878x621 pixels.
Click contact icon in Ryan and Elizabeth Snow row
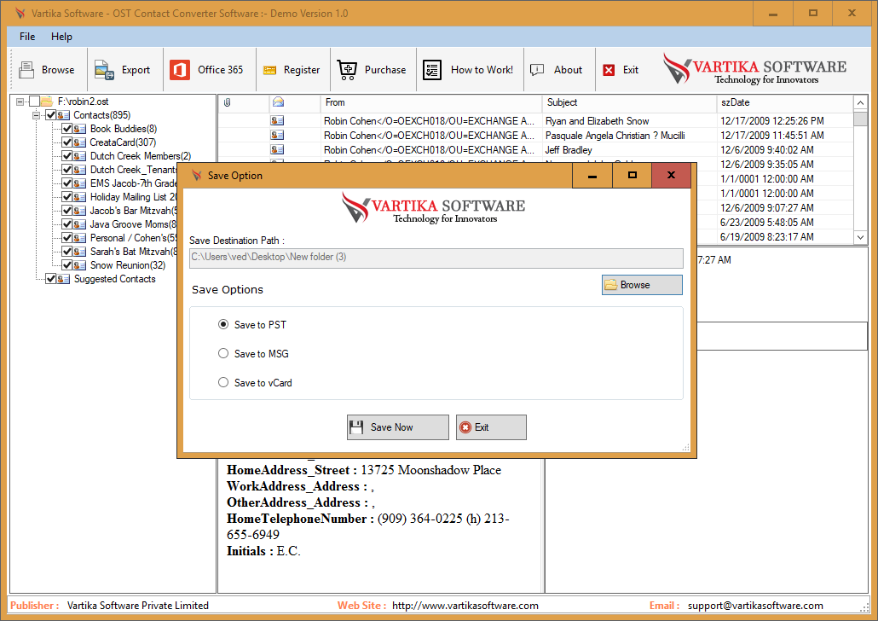(x=277, y=120)
